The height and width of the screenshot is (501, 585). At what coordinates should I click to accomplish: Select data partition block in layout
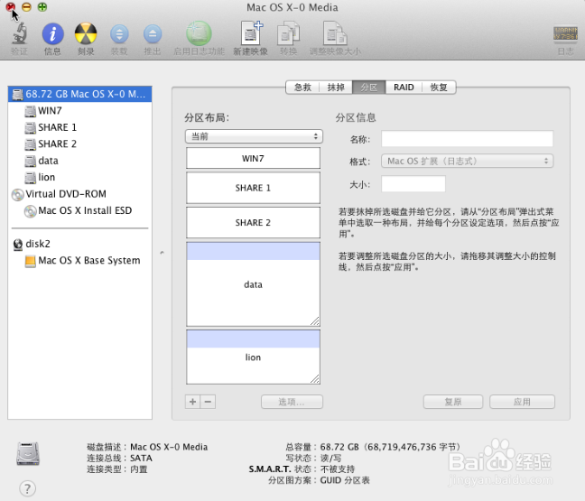[x=254, y=284]
